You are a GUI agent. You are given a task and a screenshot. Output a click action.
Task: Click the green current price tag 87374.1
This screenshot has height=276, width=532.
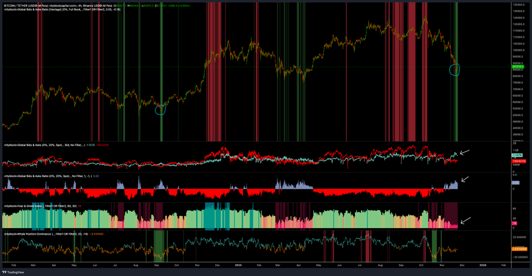pos(518,67)
